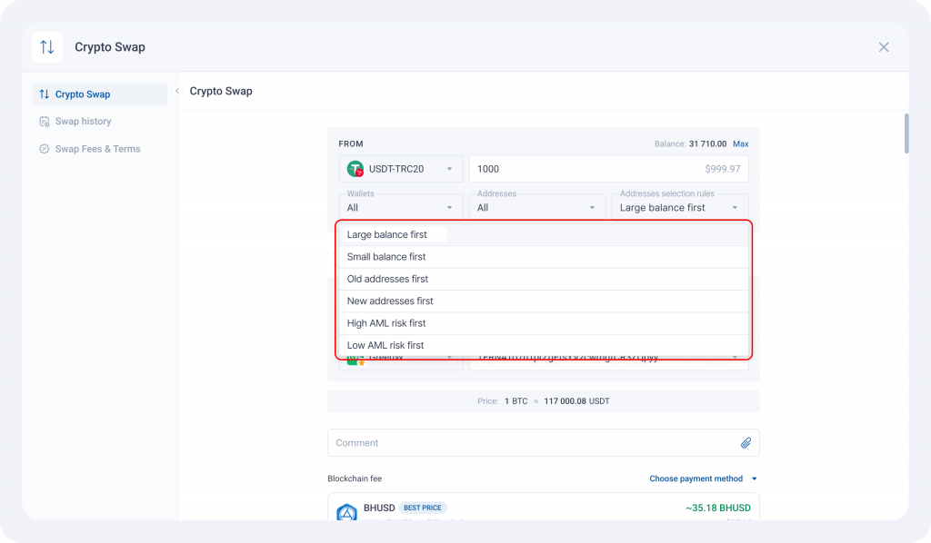The image size is (931, 543).
Task: Click the vertical scrollbar on the right
Action: point(906,133)
